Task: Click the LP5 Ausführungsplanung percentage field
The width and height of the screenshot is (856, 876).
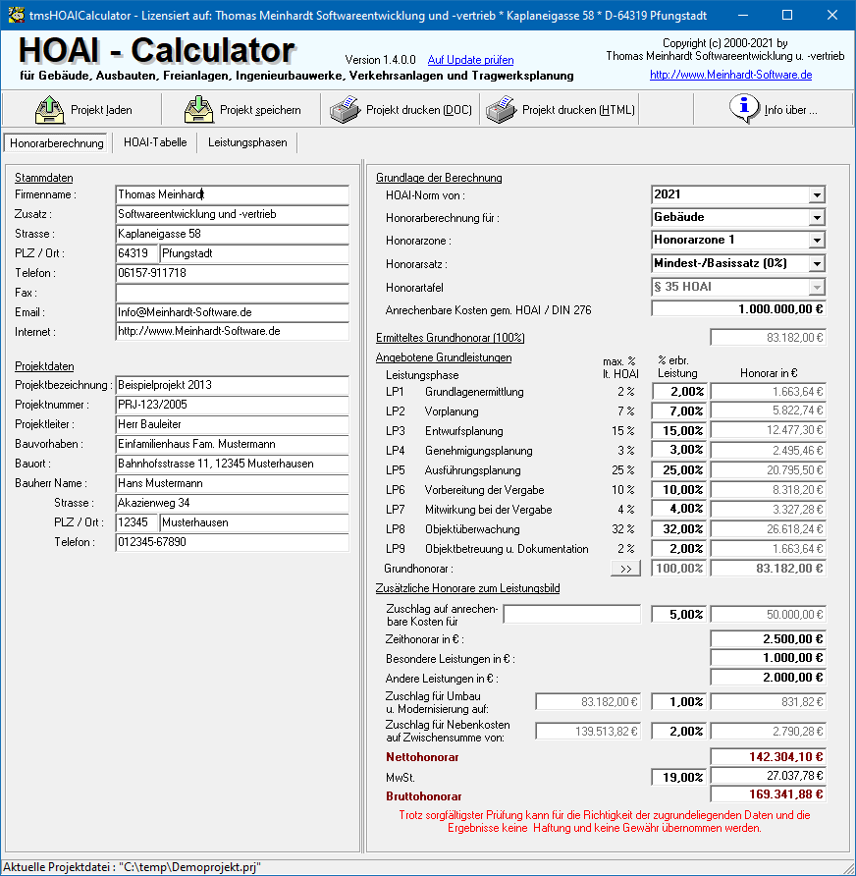Action: pos(678,470)
